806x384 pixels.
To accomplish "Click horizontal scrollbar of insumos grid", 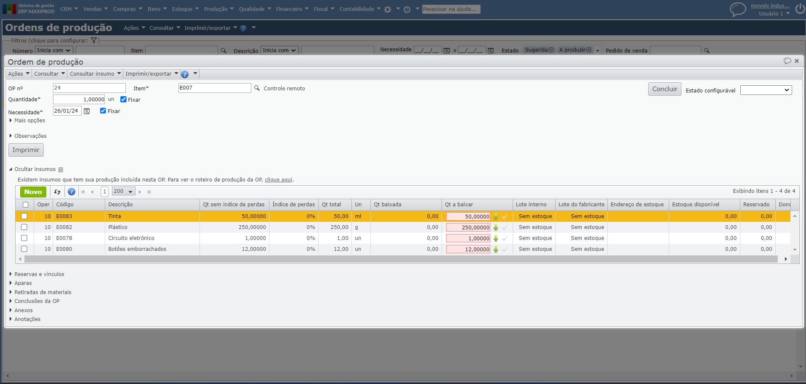I will click(401, 259).
